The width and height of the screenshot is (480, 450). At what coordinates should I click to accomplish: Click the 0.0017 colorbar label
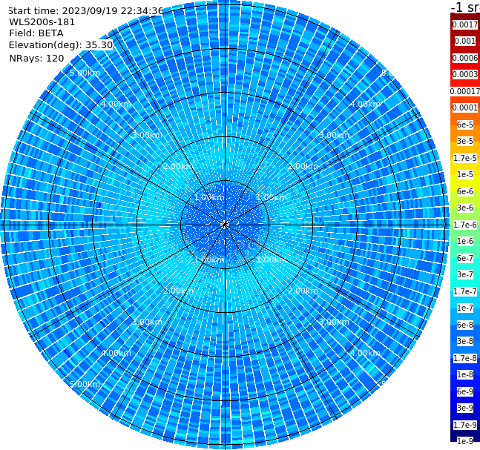point(465,24)
